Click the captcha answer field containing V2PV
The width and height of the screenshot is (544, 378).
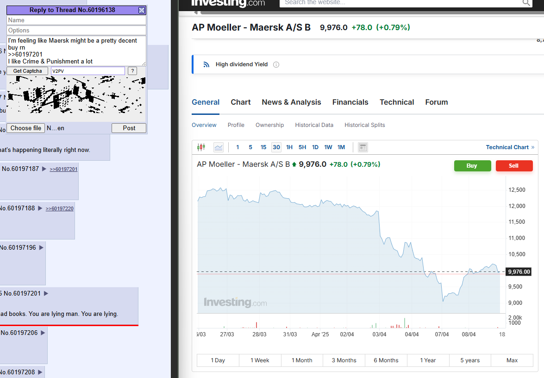88,71
